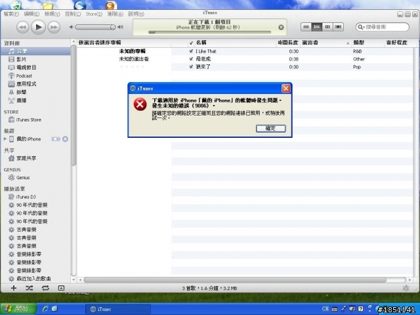This screenshot has width=420, height=315.
Task: Uncheck the 母老虎 song checkbox
Action: [x=191, y=59]
